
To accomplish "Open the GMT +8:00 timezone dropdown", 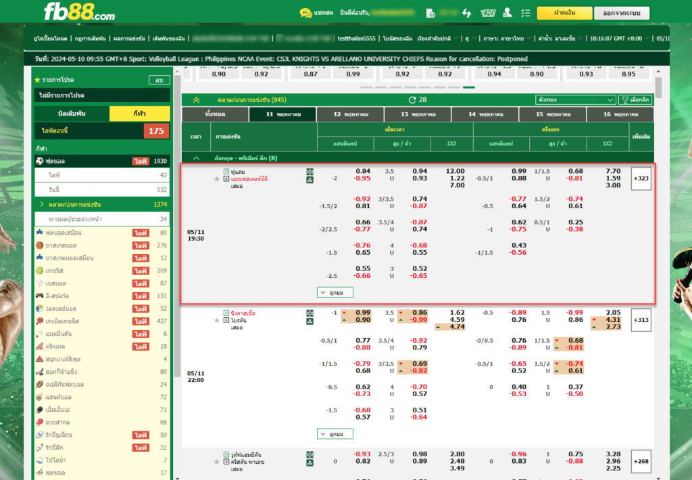I will [x=620, y=39].
